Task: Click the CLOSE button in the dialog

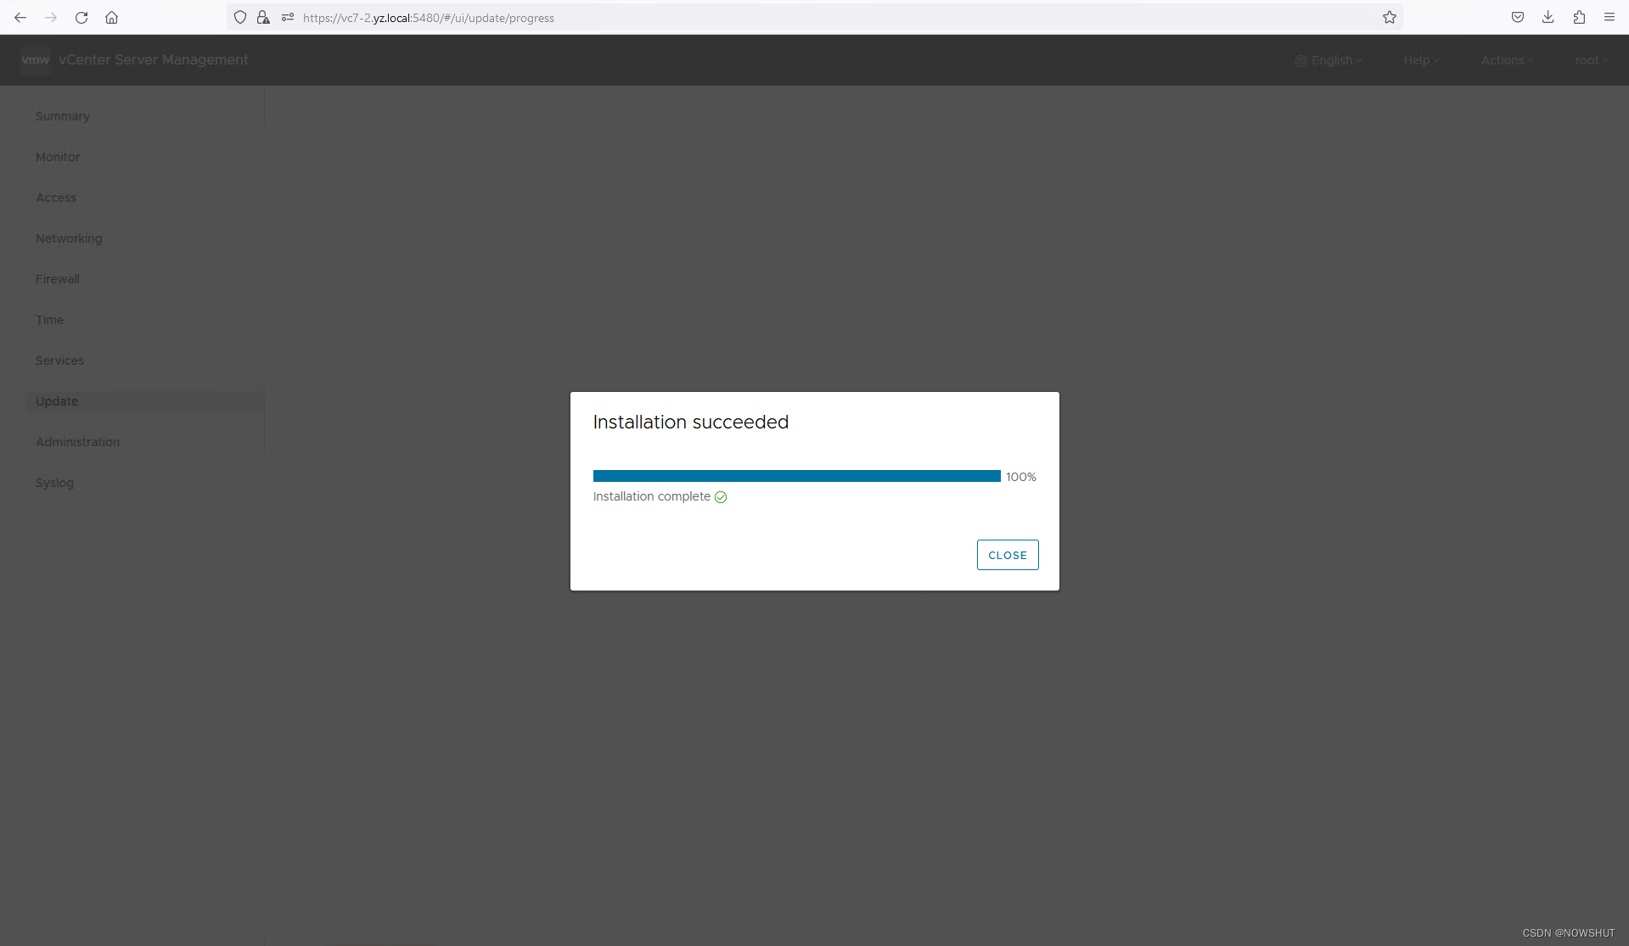Action: 1008,555
